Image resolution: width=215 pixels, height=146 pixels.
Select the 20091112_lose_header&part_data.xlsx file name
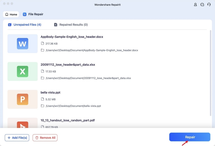point(68,65)
